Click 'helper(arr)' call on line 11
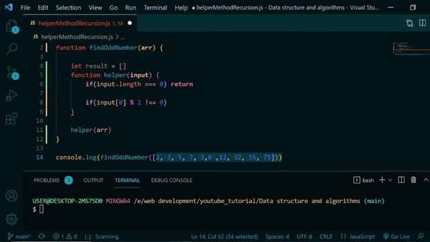 91,130
